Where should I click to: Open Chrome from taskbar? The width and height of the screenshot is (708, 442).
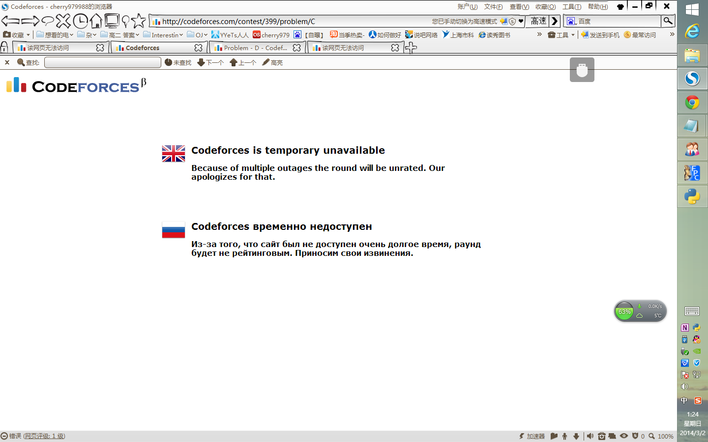point(692,102)
